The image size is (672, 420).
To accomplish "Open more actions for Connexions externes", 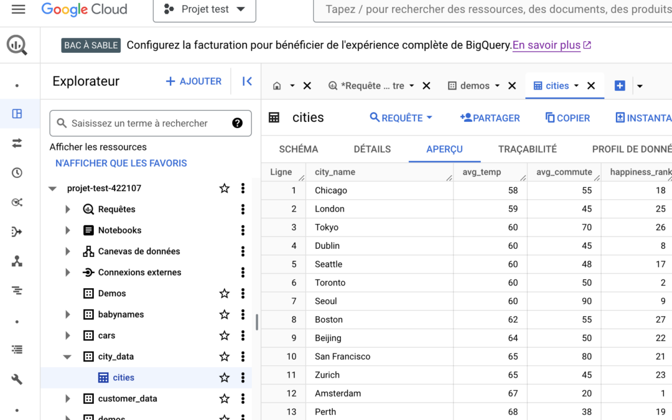I will pyautogui.click(x=243, y=272).
